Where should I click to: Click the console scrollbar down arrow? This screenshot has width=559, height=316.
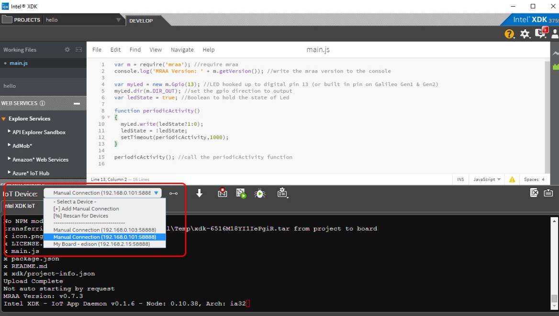pyautogui.click(x=554, y=306)
